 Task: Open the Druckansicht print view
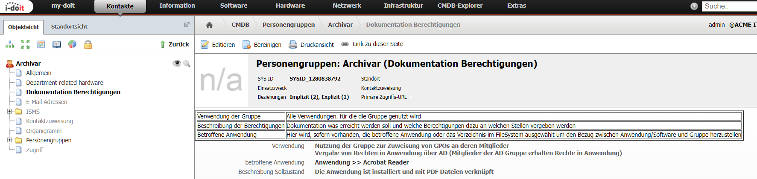point(317,45)
